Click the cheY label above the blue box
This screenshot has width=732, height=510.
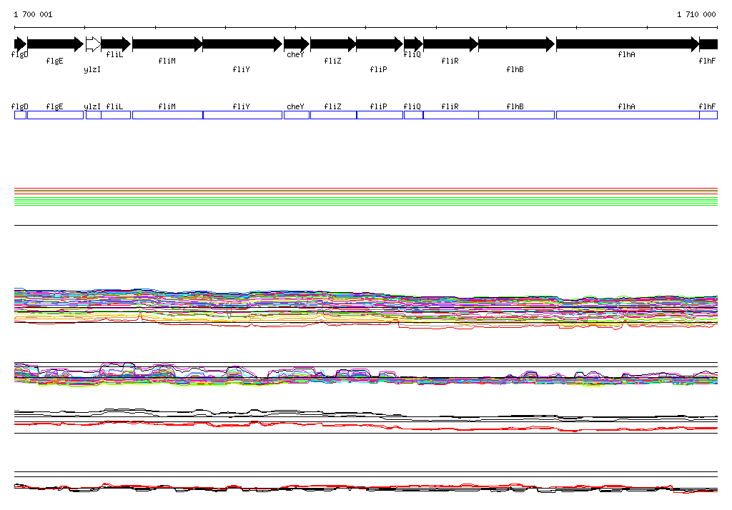pos(295,107)
